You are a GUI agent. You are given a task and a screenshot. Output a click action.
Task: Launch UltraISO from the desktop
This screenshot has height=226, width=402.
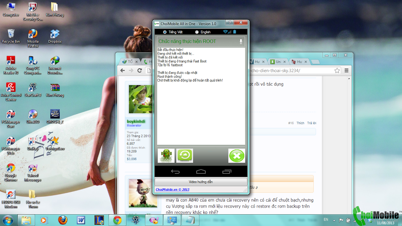point(33,117)
